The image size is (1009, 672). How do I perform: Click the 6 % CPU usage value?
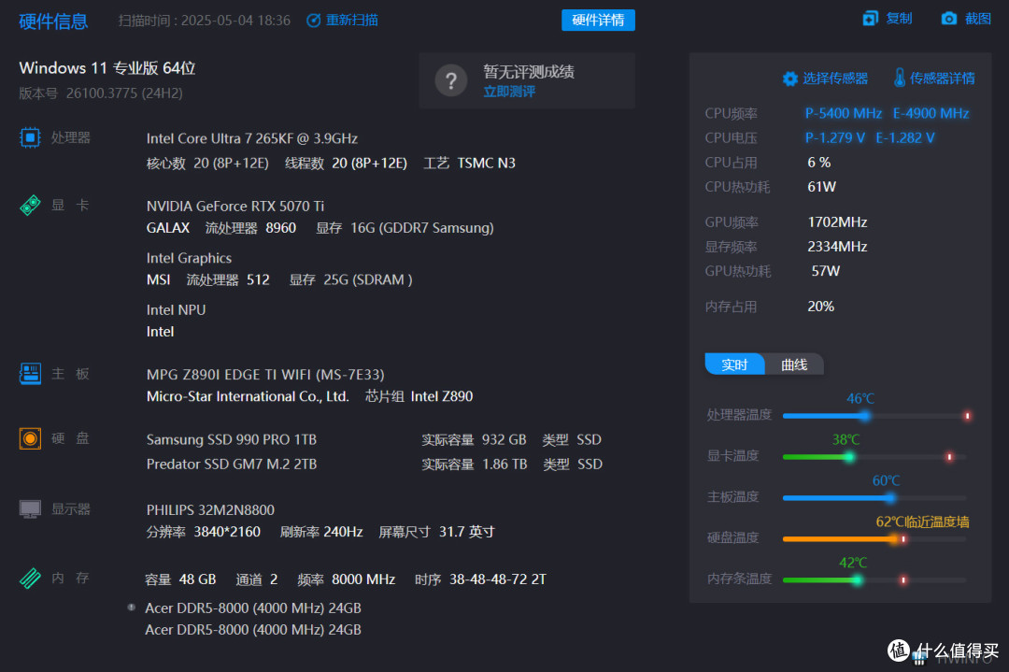(x=818, y=163)
